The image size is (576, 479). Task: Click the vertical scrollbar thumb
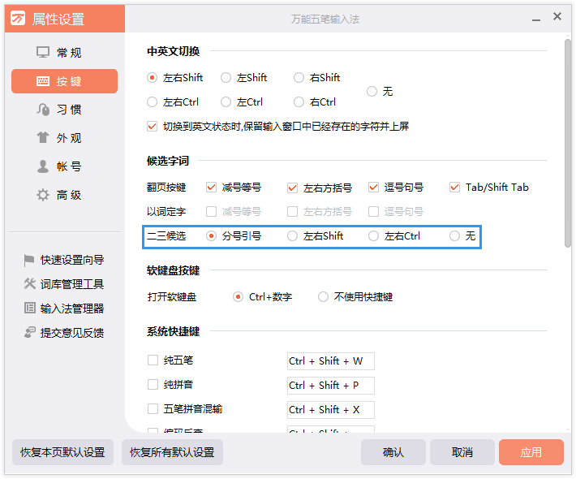(x=568, y=144)
